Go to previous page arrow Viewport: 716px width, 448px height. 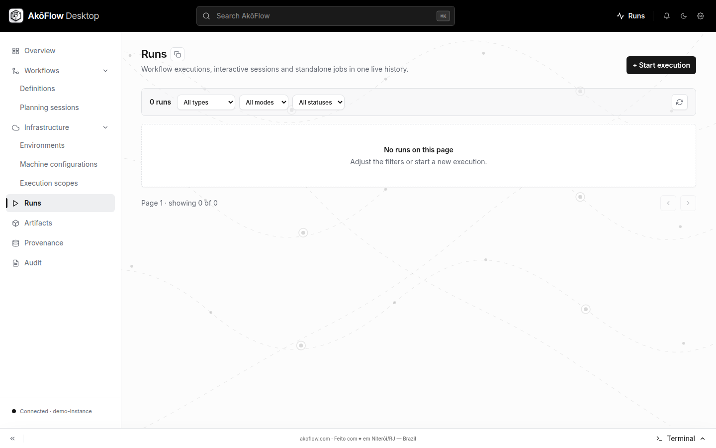pos(668,203)
